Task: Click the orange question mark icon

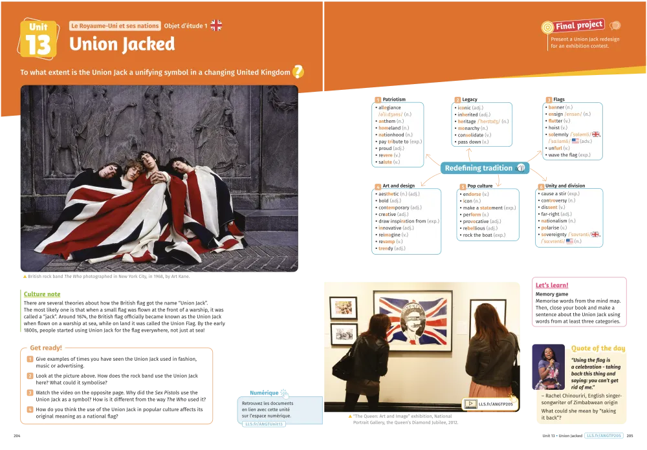Action: [298, 72]
